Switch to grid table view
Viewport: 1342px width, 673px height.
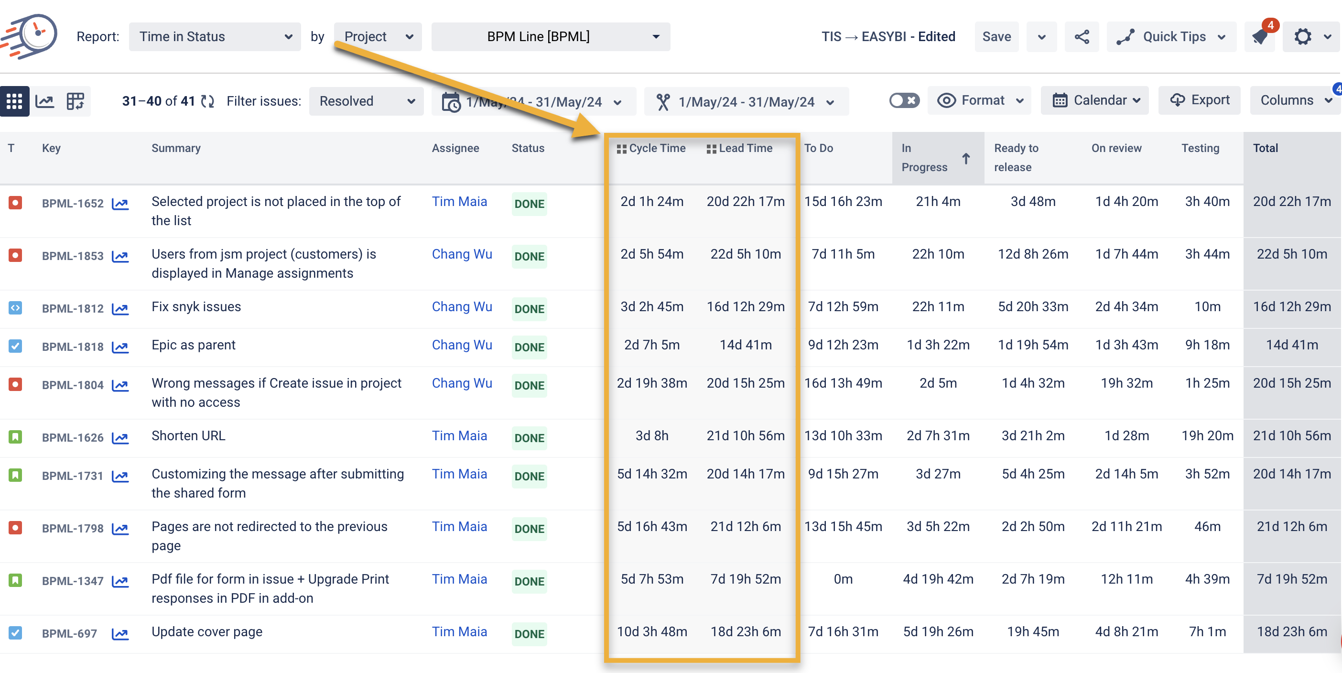point(15,101)
